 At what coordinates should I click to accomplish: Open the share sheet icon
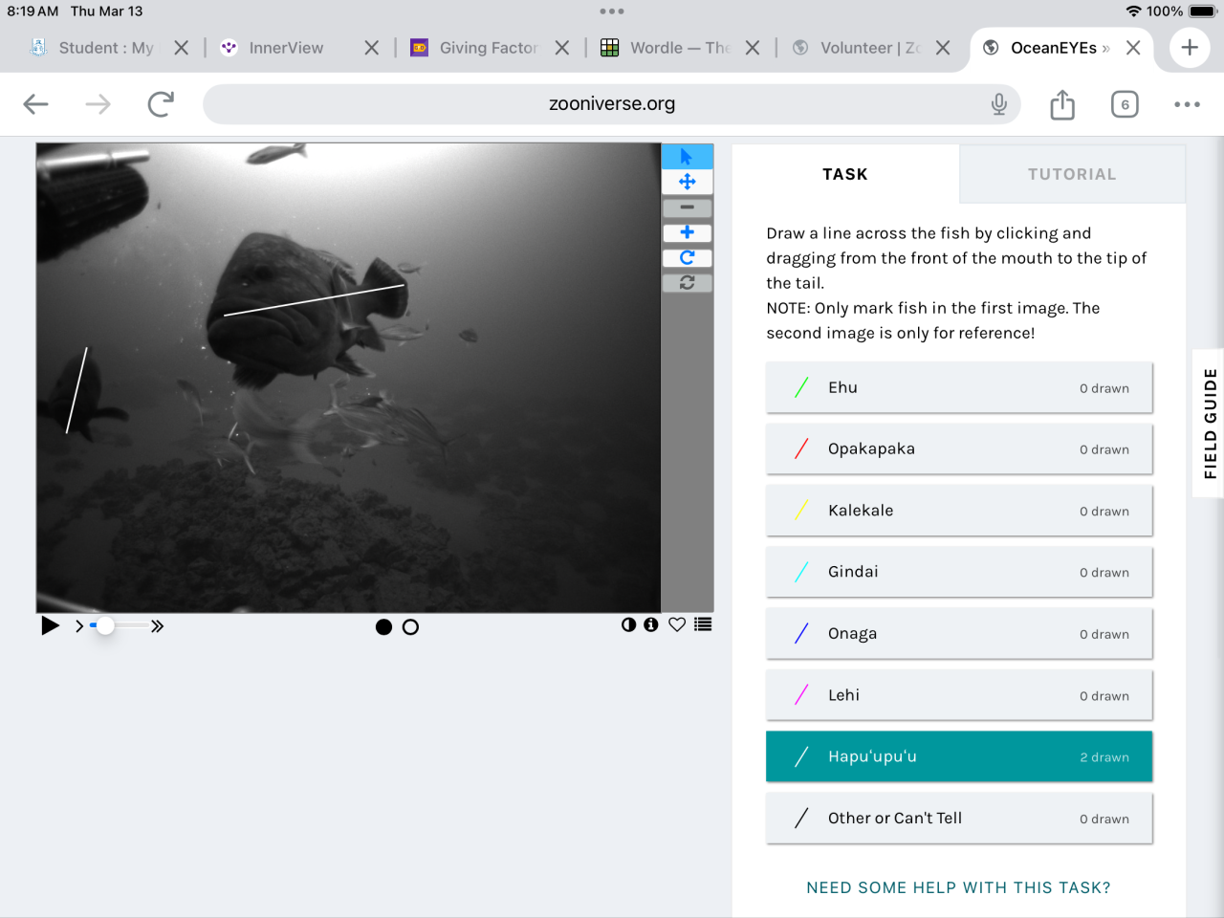[x=1062, y=104]
